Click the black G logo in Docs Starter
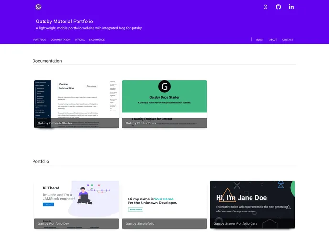This screenshot has height=245, width=329. (164, 87)
